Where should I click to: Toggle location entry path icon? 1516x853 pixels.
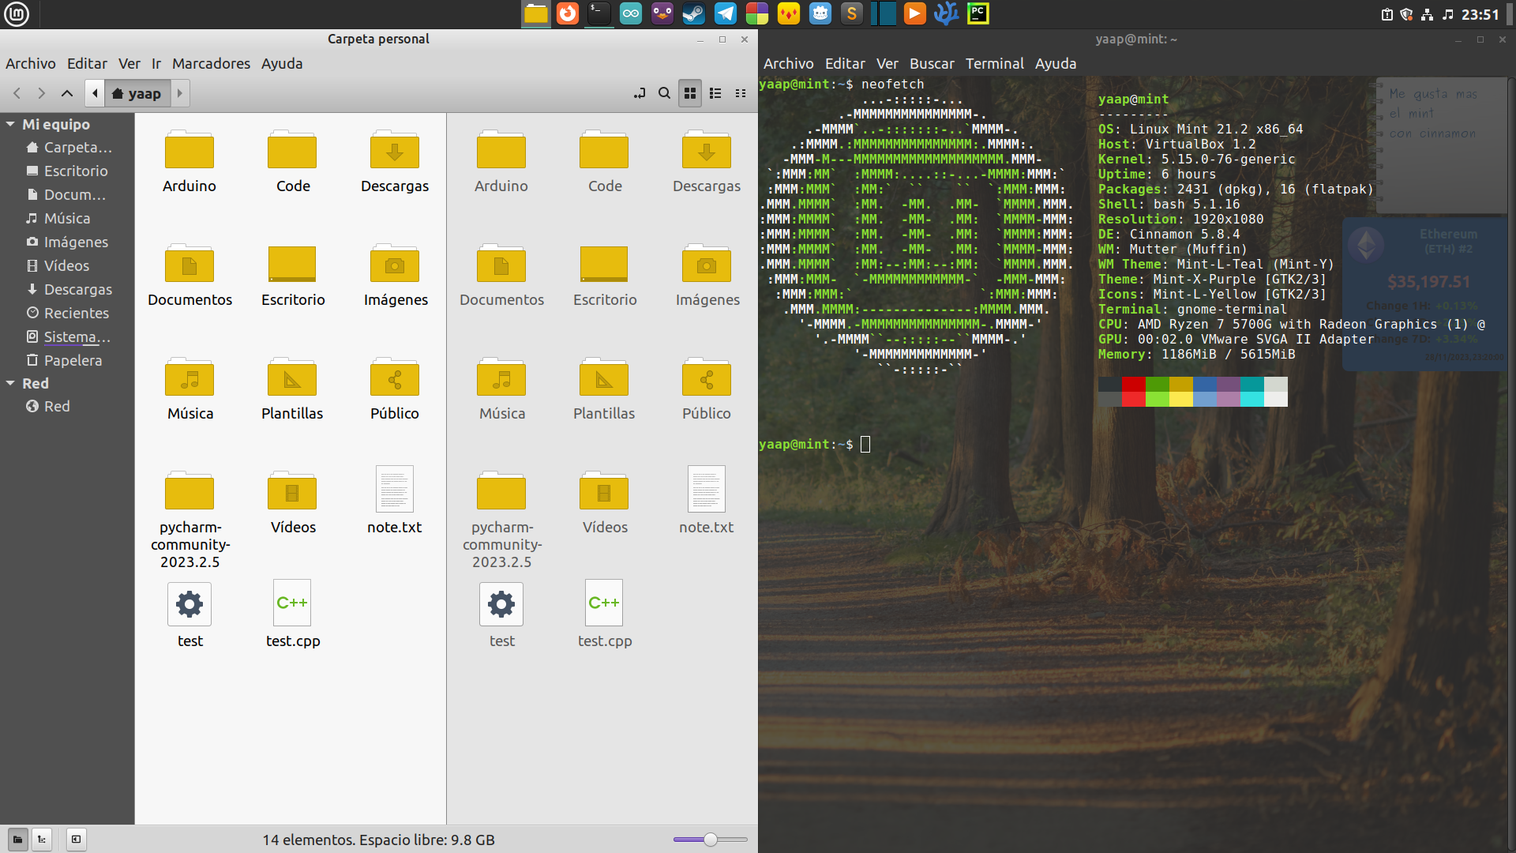tap(640, 93)
